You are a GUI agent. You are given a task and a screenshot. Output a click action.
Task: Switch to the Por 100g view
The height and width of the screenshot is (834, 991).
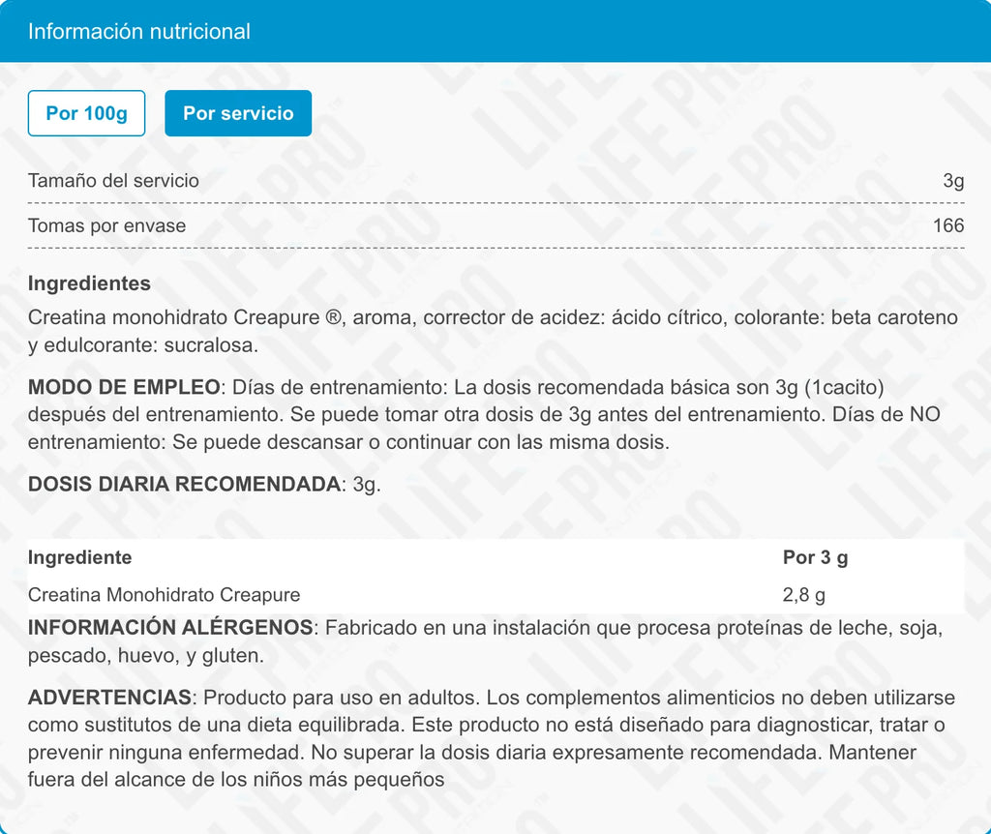pos(86,113)
